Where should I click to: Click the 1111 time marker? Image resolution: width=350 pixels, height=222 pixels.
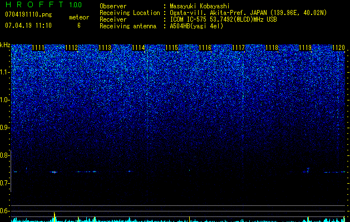[38, 48]
